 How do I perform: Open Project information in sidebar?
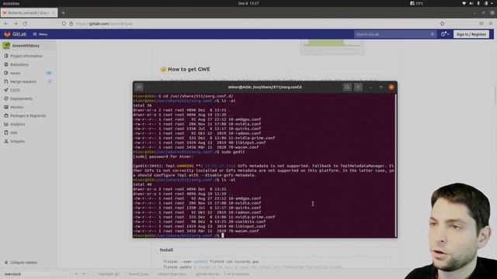[x=26, y=56]
